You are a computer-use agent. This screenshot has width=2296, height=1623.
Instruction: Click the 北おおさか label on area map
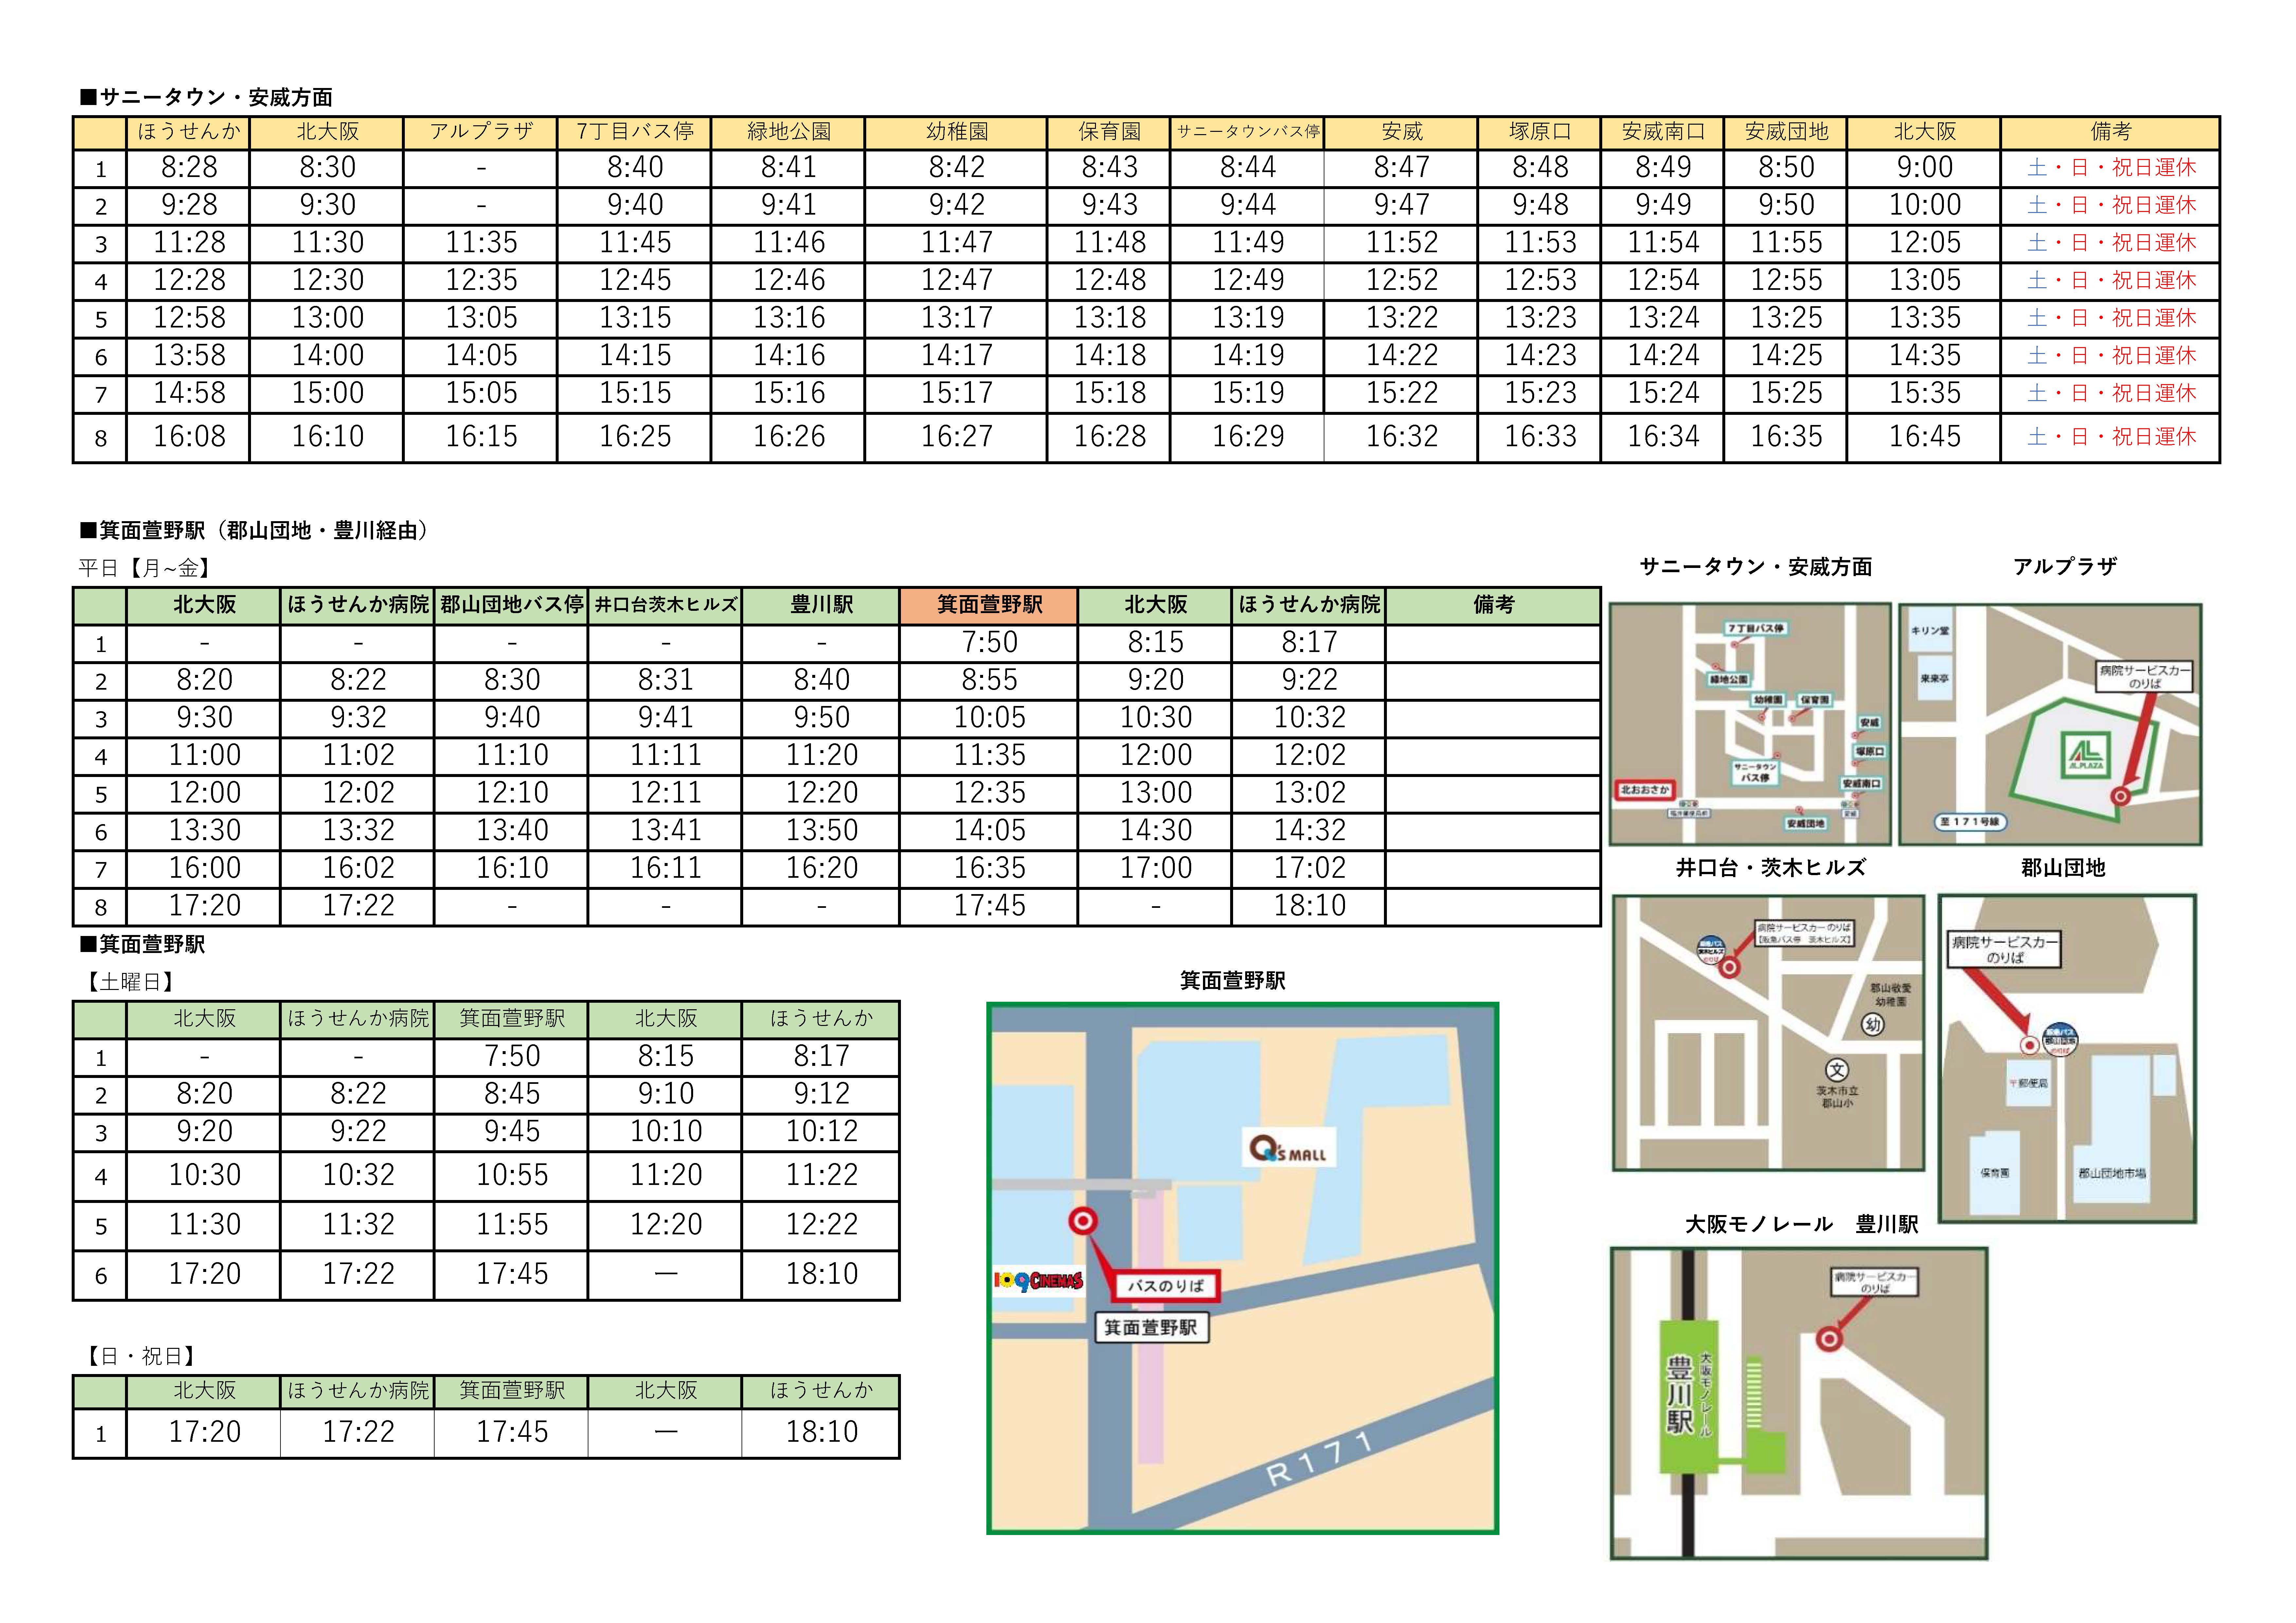[1645, 790]
